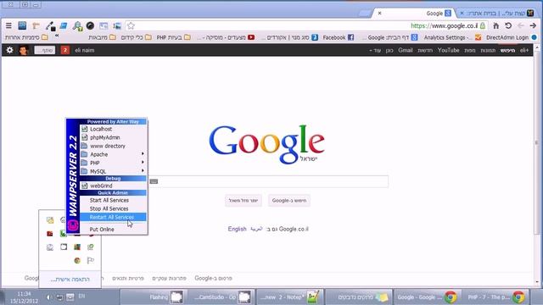Click the taskbar clock showing 11:34
543x305 pixels.
click(x=24, y=297)
